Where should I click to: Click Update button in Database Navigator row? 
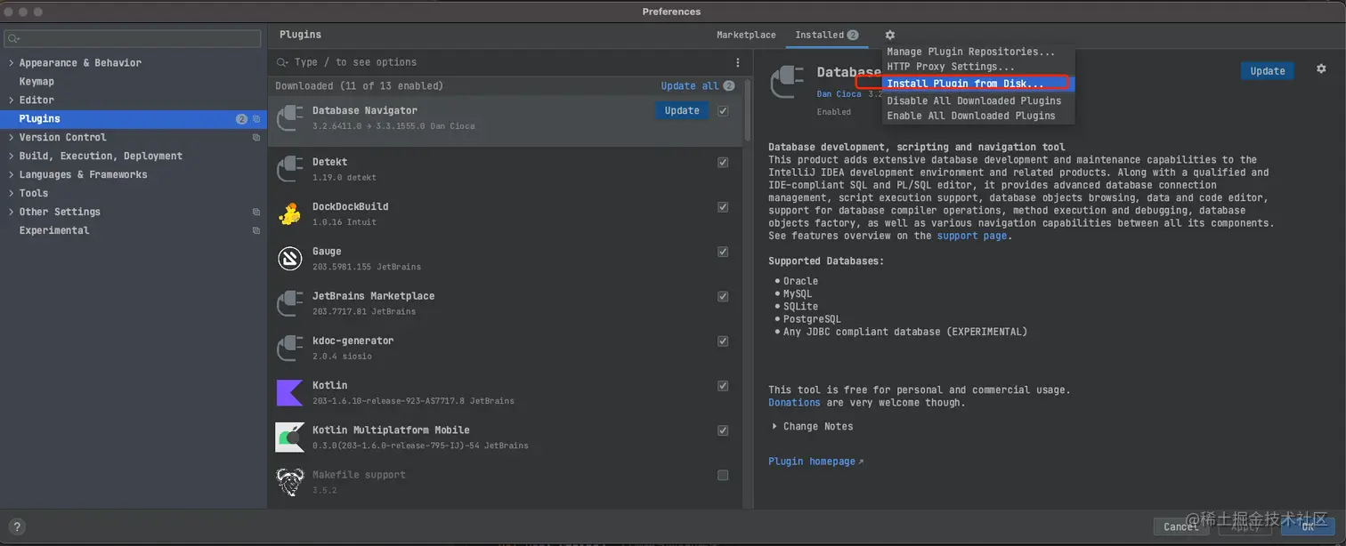pyautogui.click(x=682, y=111)
